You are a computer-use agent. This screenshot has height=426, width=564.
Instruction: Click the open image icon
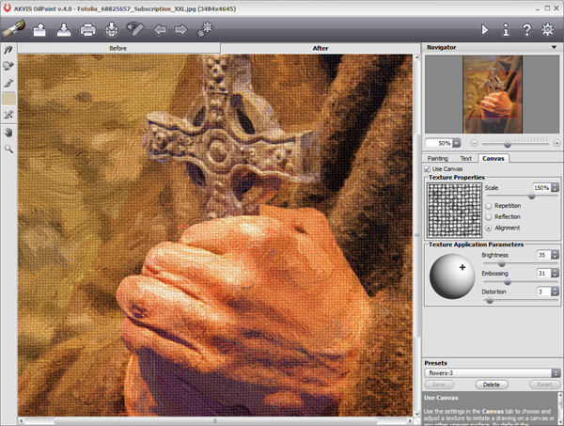[39, 30]
